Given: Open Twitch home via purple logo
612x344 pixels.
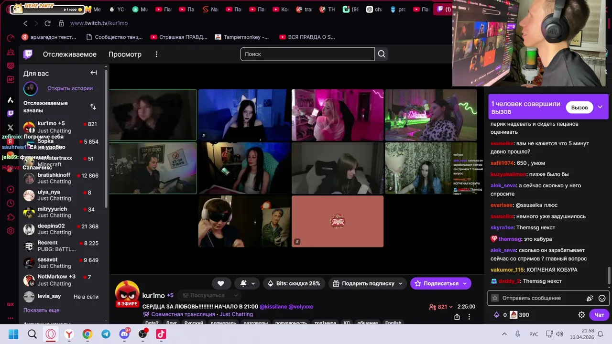Looking at the screenshot, I should [x=28, y=54].
